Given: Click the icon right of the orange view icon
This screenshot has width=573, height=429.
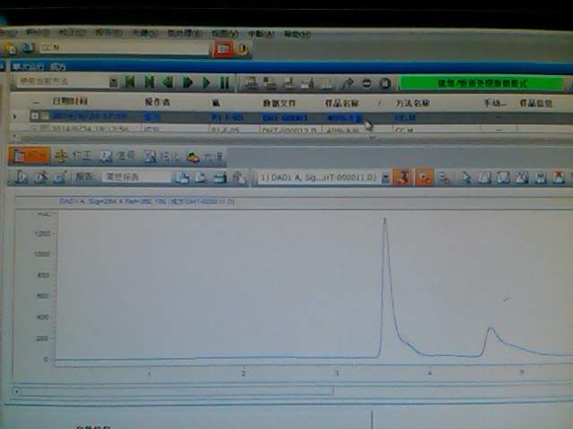Looking at the screenshot, I should [x=243, y=49].
